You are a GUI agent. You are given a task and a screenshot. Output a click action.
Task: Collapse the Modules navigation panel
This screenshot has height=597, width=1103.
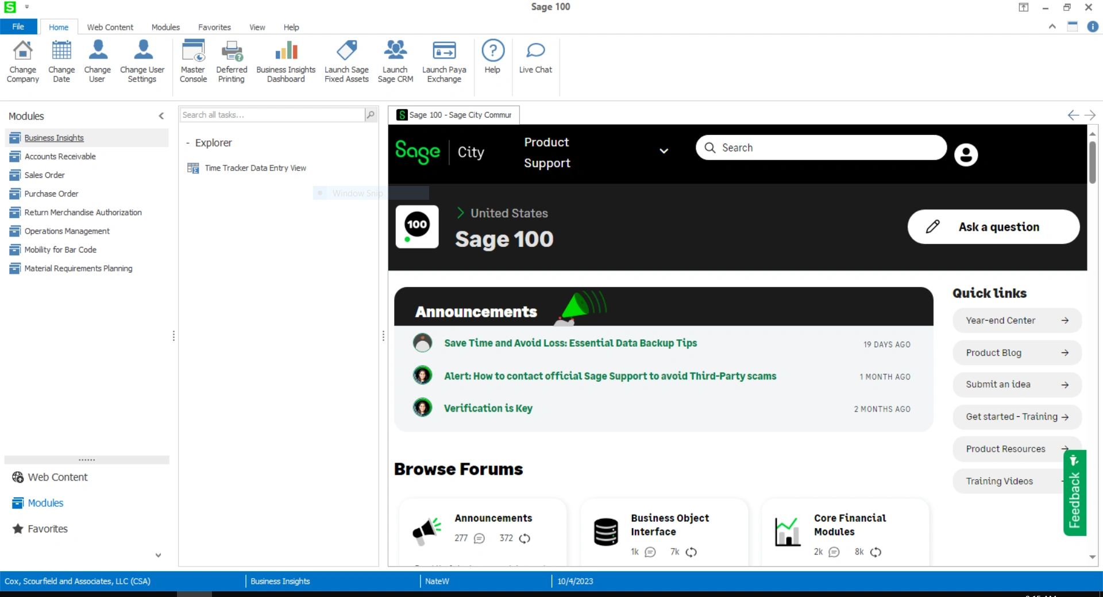pos(161,116)
